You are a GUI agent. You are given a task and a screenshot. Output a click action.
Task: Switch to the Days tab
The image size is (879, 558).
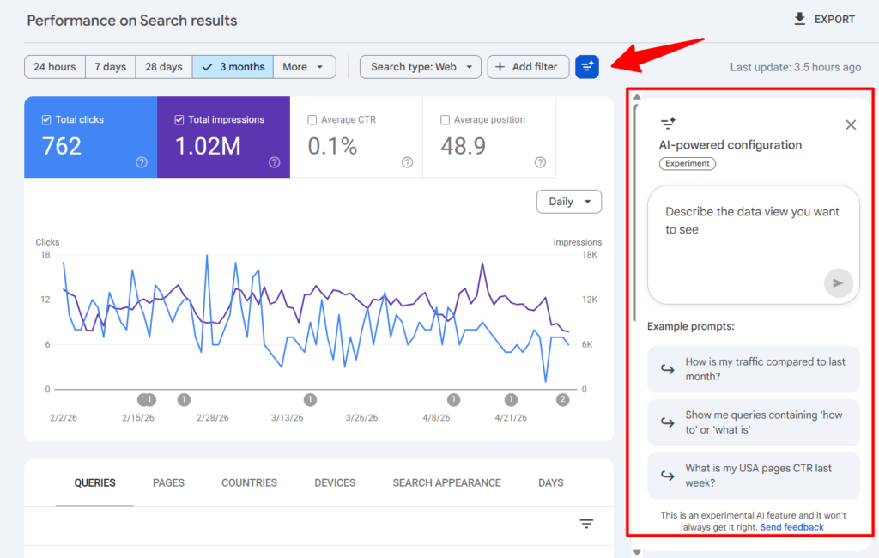[x=551, y=482]
